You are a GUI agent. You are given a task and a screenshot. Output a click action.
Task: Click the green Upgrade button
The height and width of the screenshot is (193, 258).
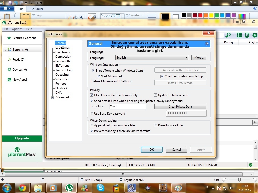tap(22, 138)
